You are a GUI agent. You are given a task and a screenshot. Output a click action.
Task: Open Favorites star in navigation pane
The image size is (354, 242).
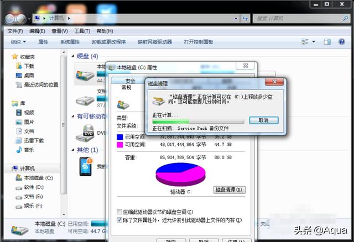click(15, 56)
